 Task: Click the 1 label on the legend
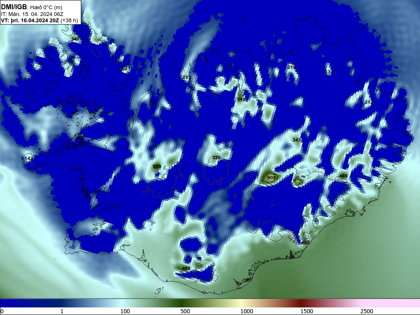(x=62, y=311)
